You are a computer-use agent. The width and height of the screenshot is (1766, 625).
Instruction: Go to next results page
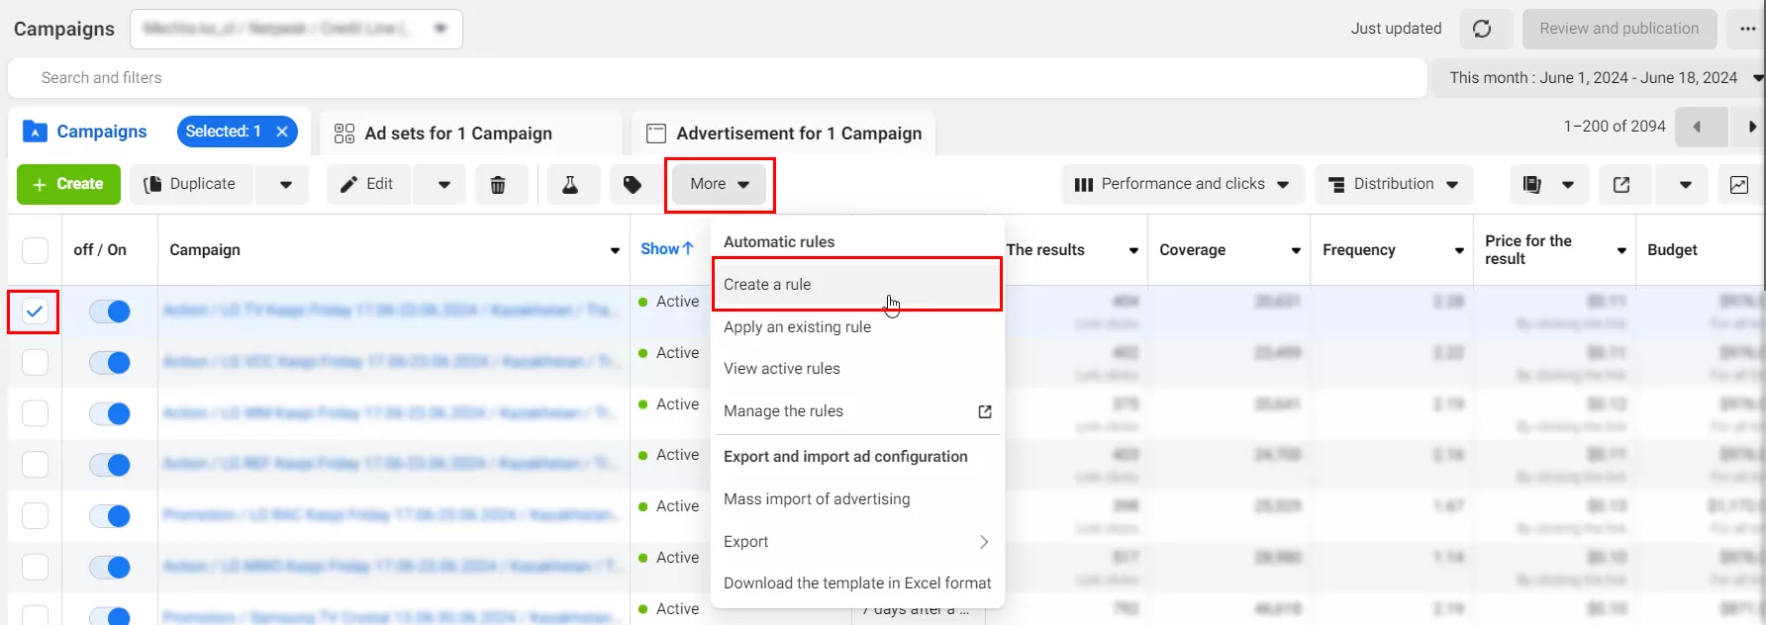point(1751,127)
